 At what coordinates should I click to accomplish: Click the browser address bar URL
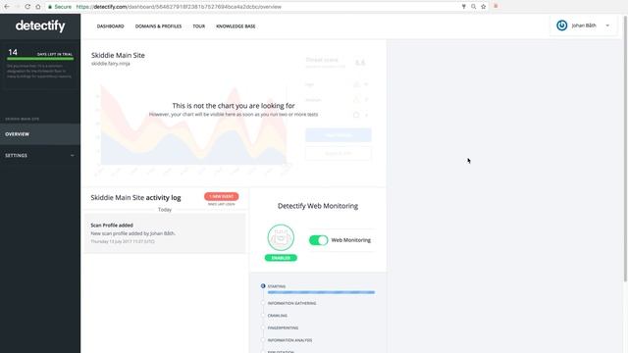coord(179,7)
